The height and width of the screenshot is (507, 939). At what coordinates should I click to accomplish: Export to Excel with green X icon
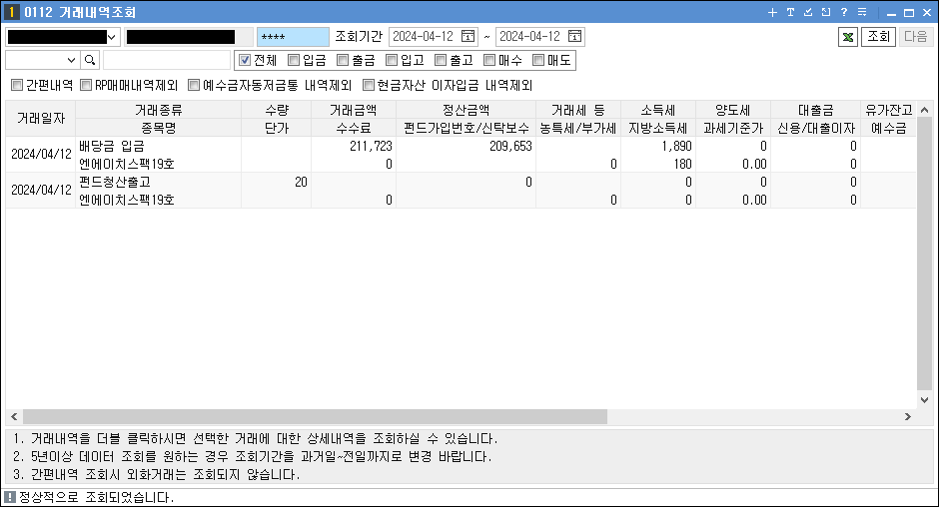tap(848, 37)
